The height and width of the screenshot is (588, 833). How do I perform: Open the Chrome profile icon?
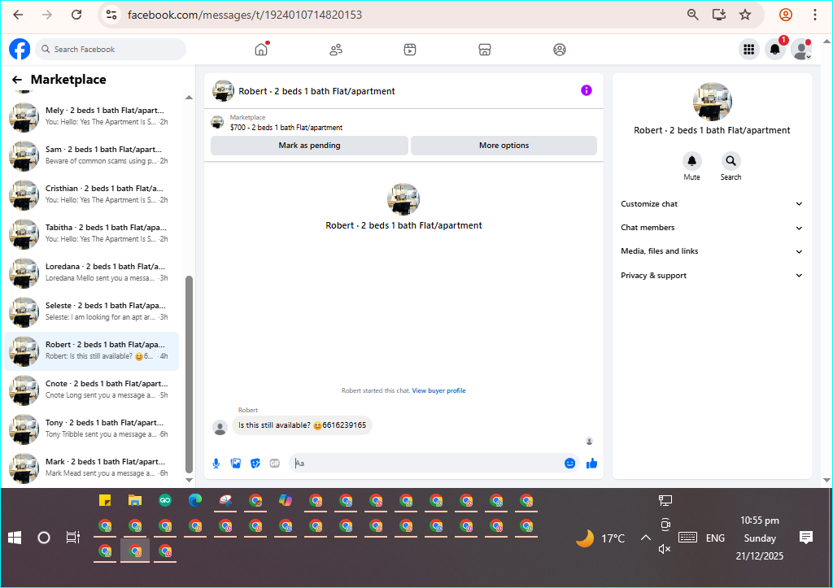pos(786,15)
